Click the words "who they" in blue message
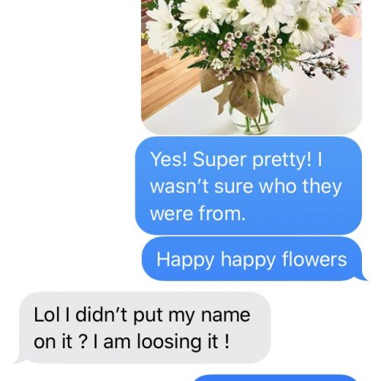 300,187
